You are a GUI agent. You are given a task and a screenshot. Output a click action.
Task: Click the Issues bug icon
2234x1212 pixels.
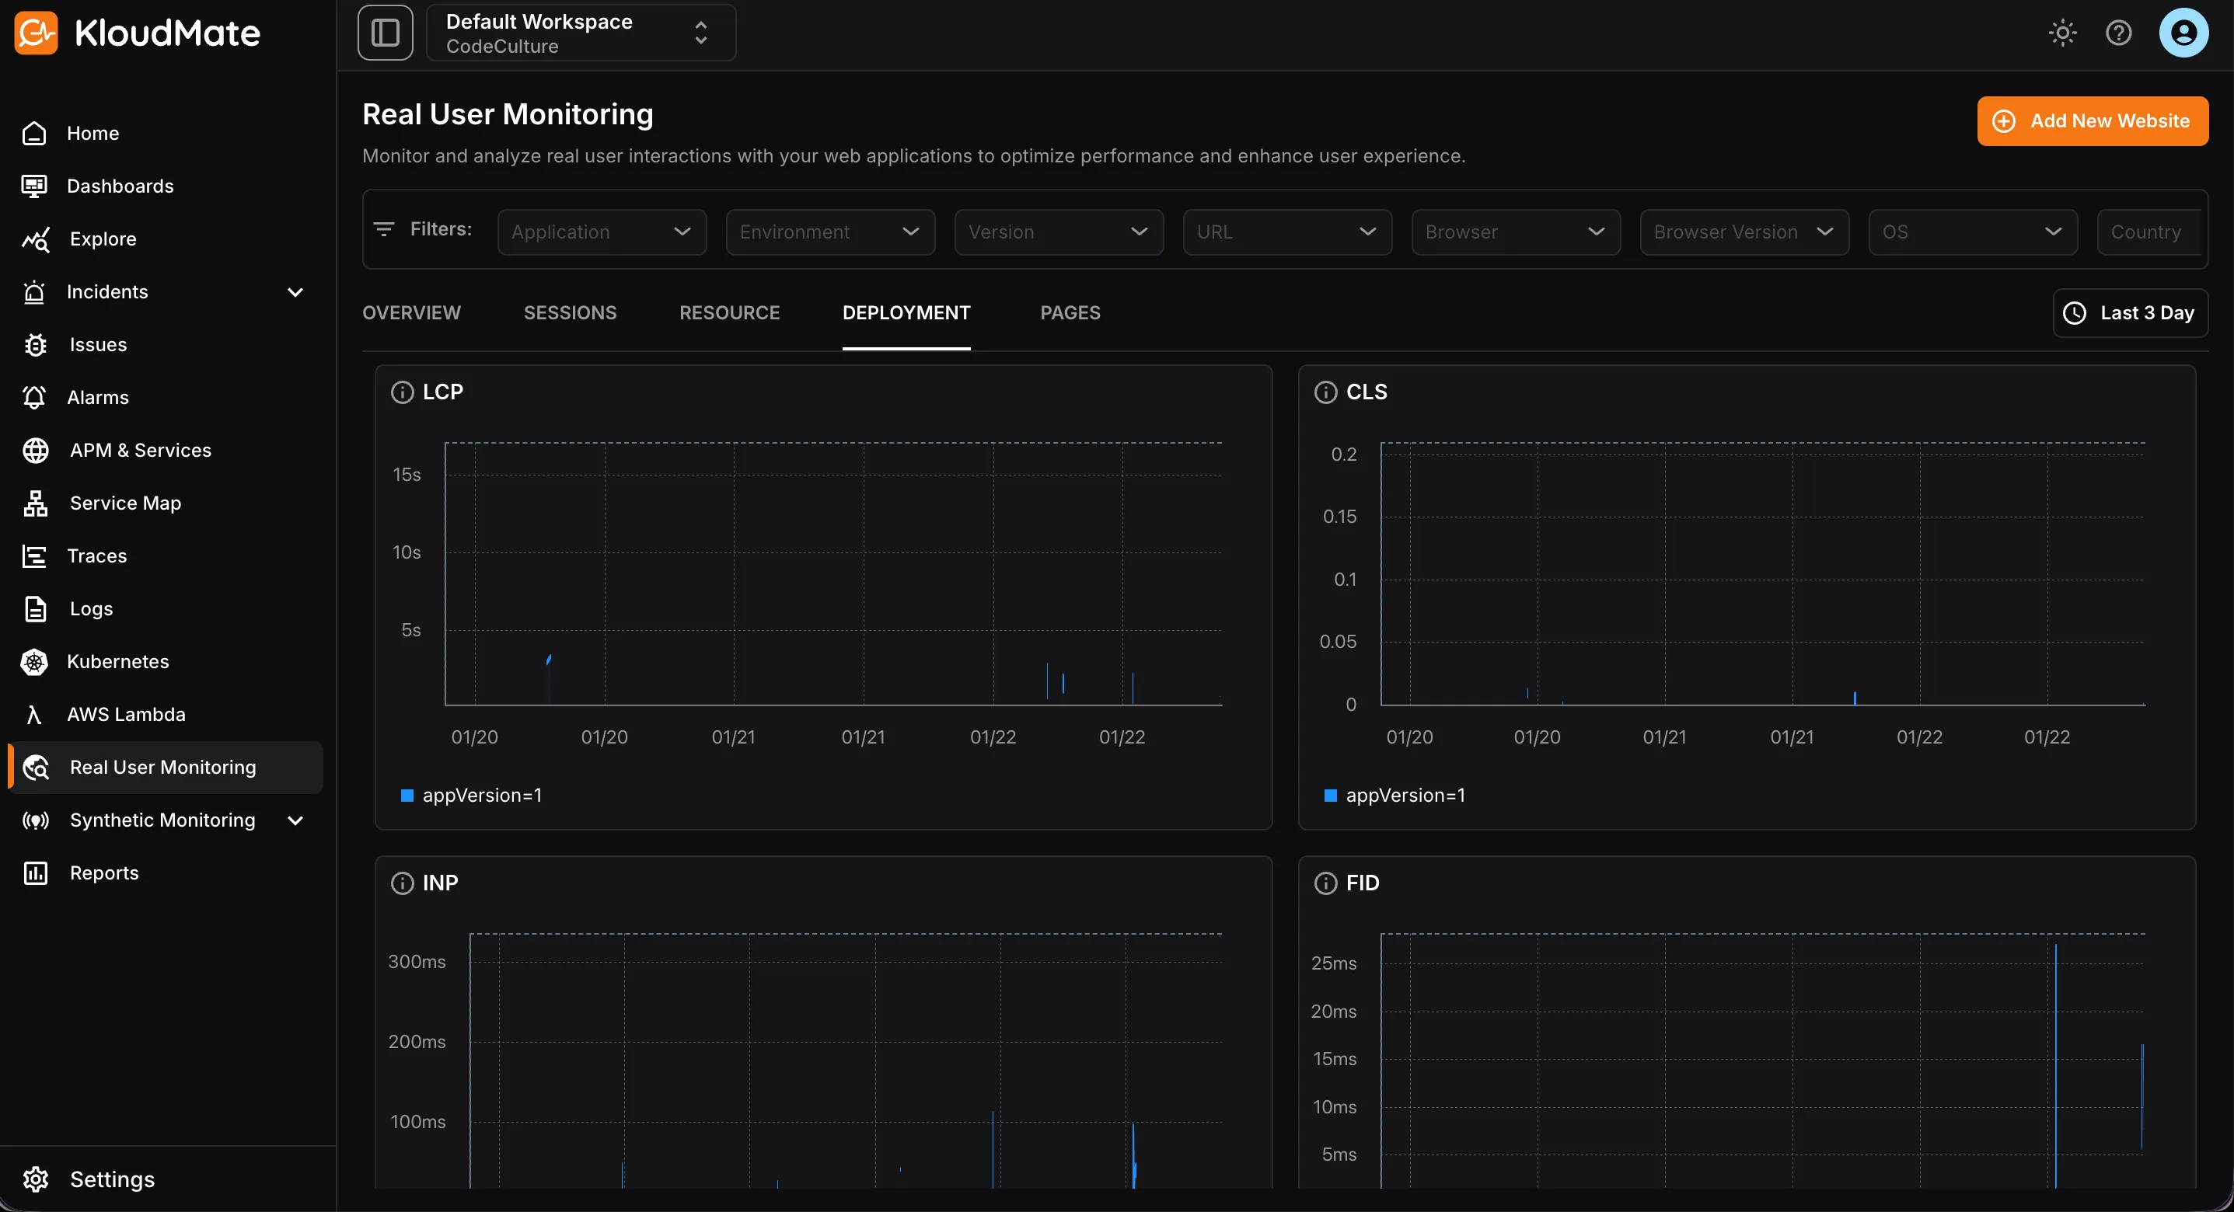pyautogui.click(x=35, y=344)
